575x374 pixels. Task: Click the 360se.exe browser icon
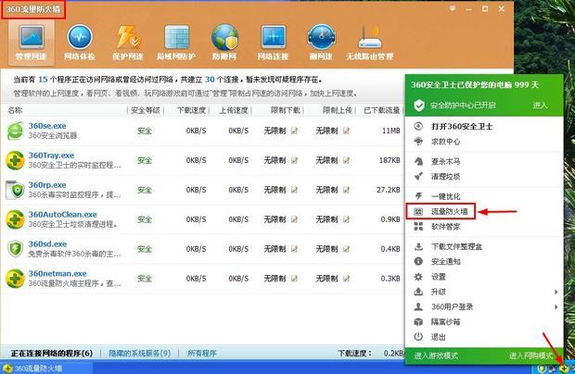(15, 131)
